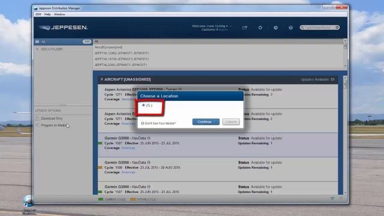Click info icon beside last Garmin G2000 NavData
The height and width of the screenshot is (216, 384).
(149, 187)
